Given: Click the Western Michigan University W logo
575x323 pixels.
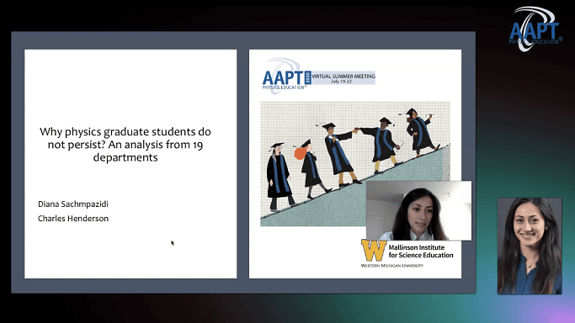Looking at the screenshot, I should point(374,251).
